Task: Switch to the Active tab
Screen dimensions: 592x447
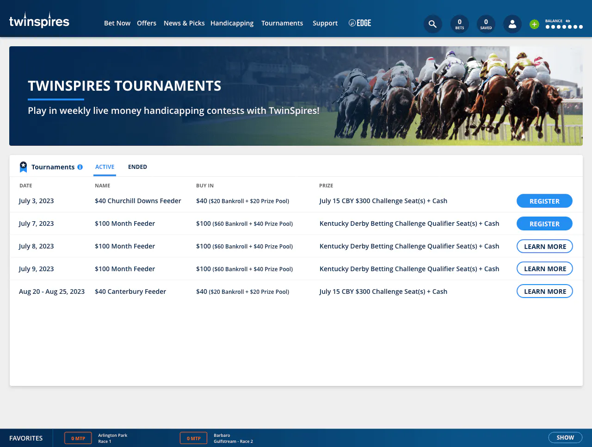Action: (105, 167)
